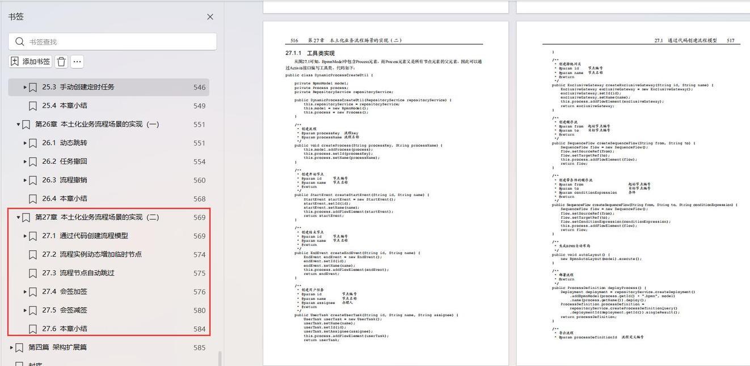
Task: Open the 第四篇 架构扩展篇 bookmark
Action: click(x=58, y=347)
